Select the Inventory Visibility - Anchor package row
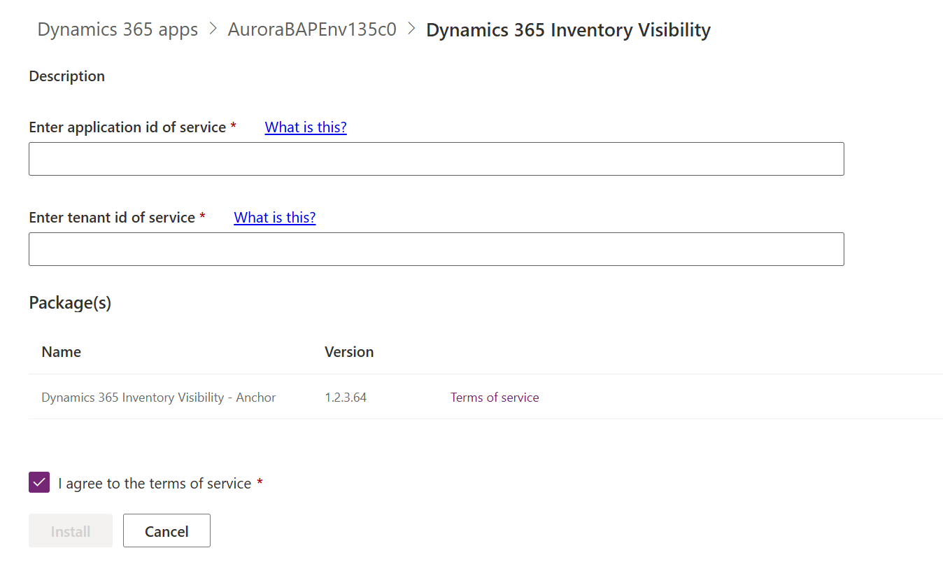 tap(159, 398)
